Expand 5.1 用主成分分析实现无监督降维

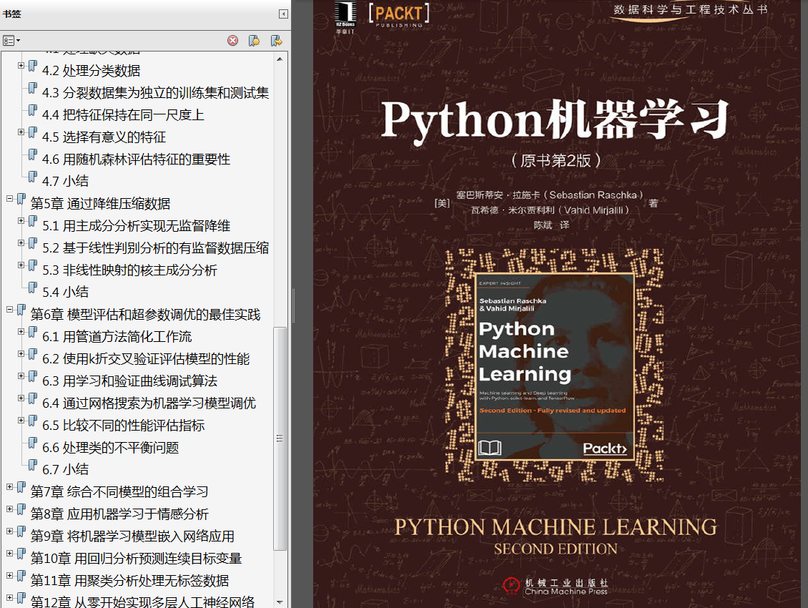click(x=21, y=221)
